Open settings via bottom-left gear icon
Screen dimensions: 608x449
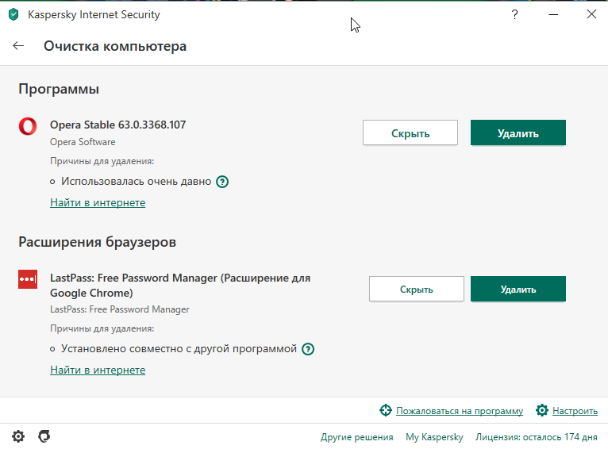(x=17, y=436)
